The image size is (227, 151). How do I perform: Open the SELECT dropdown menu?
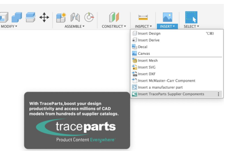(x=191, y=27)
